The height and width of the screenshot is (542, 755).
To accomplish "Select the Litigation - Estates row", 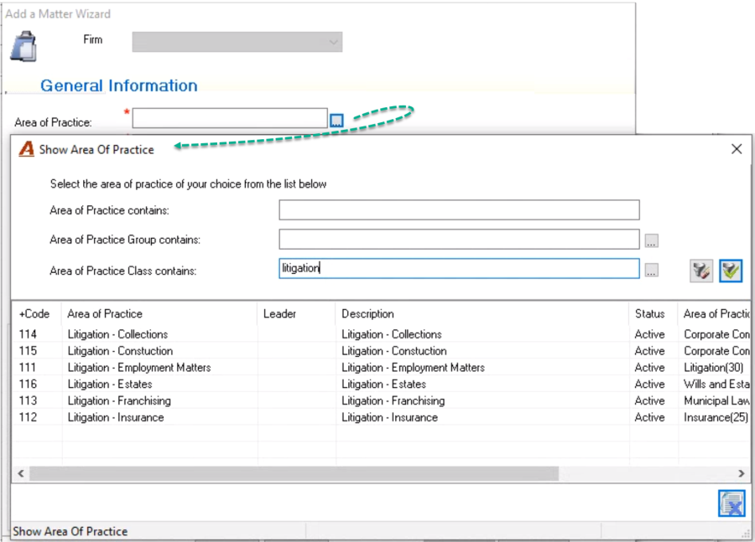I will 380,385.
